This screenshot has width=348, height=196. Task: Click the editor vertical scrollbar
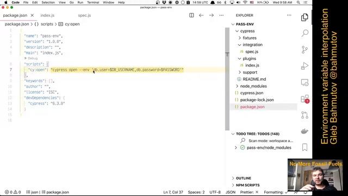[227, 79]
